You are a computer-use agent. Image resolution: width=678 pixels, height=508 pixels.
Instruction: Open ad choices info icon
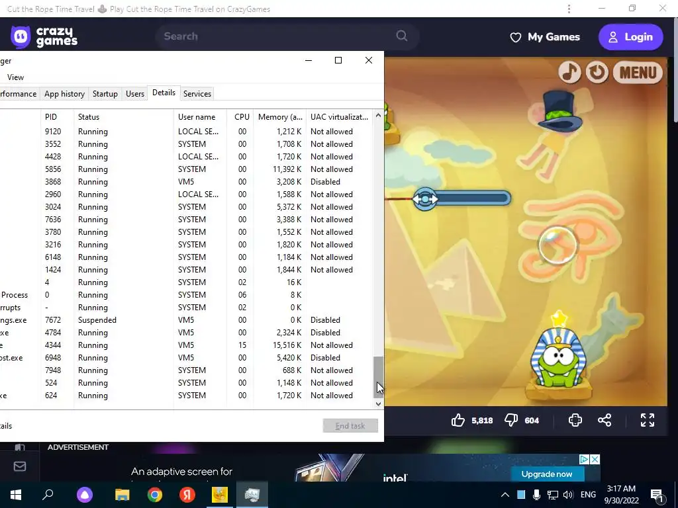point(584,459)
